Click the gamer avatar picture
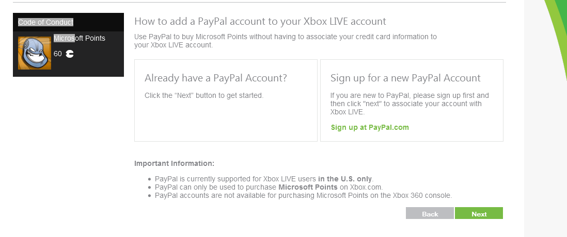Image resolution: width=567 pixels, height=237 pixels. tap(35, 53)
